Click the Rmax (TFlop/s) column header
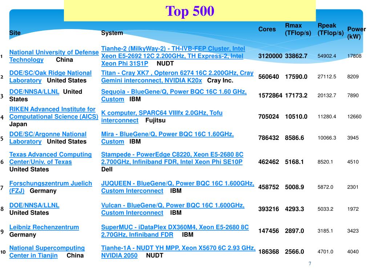372x279 pixels. pos(298,29)
